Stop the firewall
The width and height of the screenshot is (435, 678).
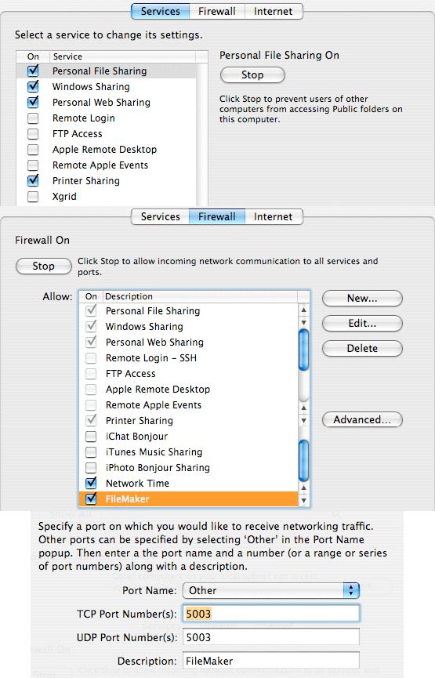[x=44, y=266]
